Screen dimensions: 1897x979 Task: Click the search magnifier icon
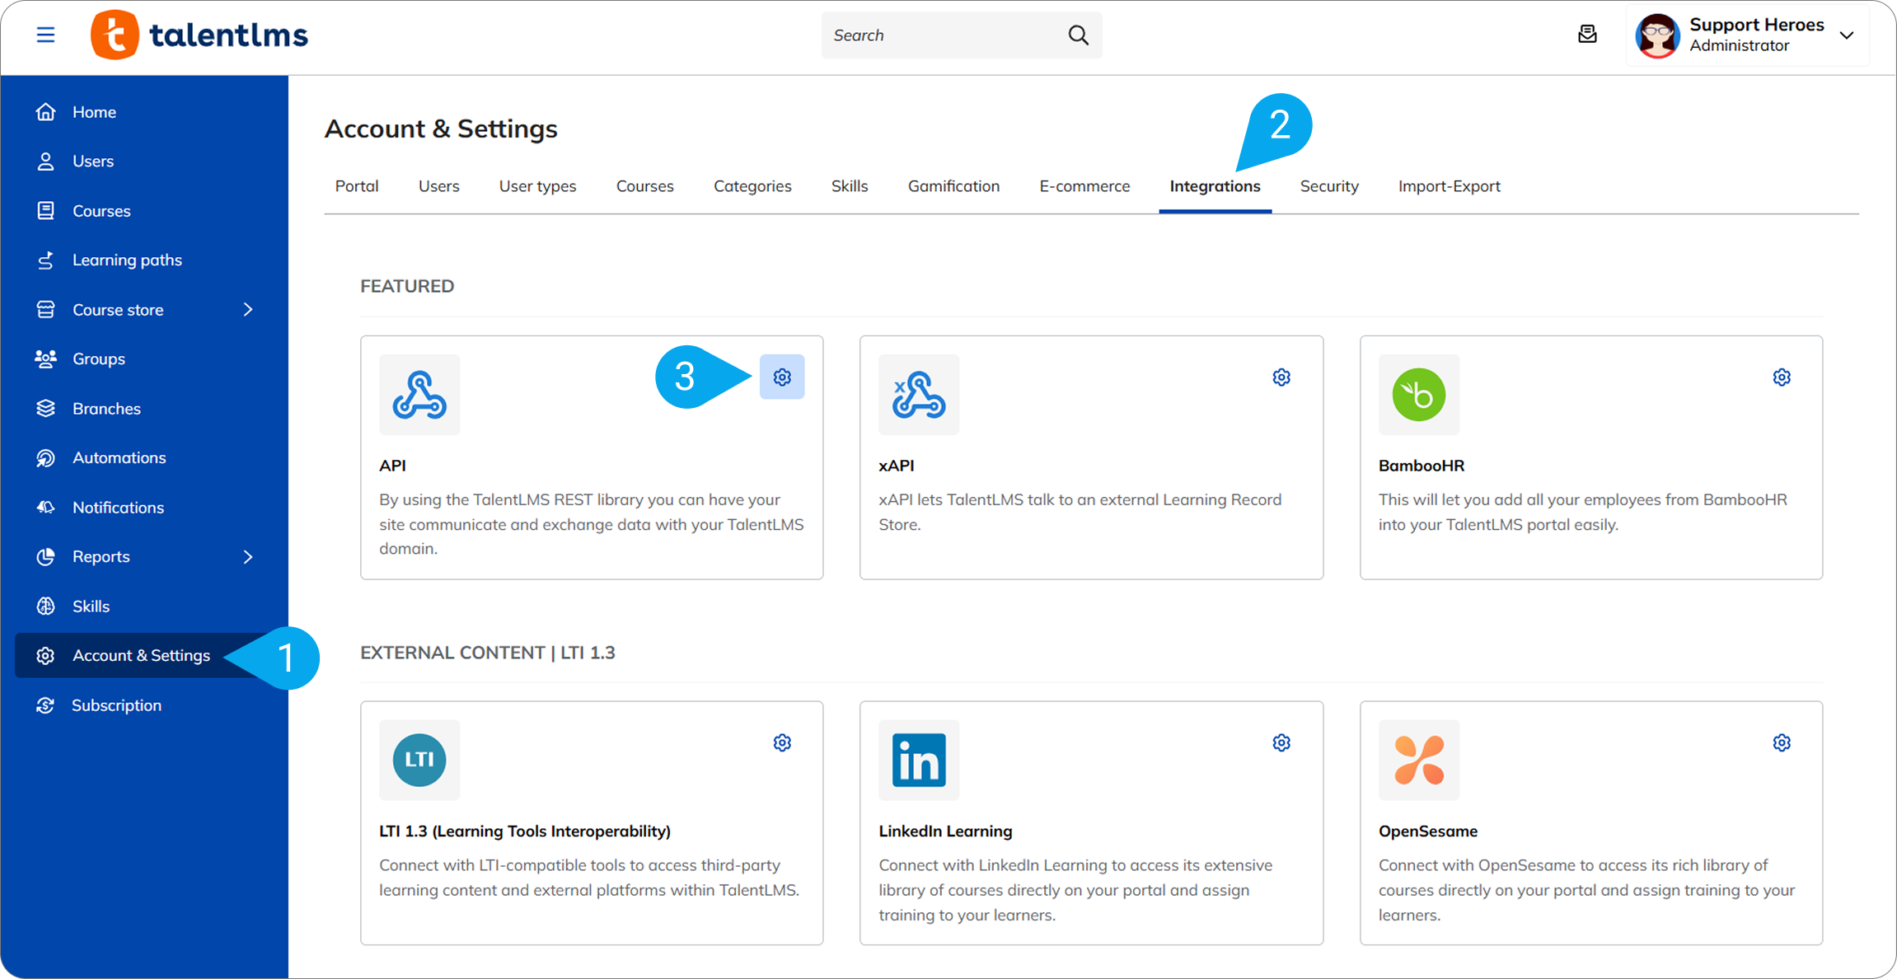click(1078, 35)
